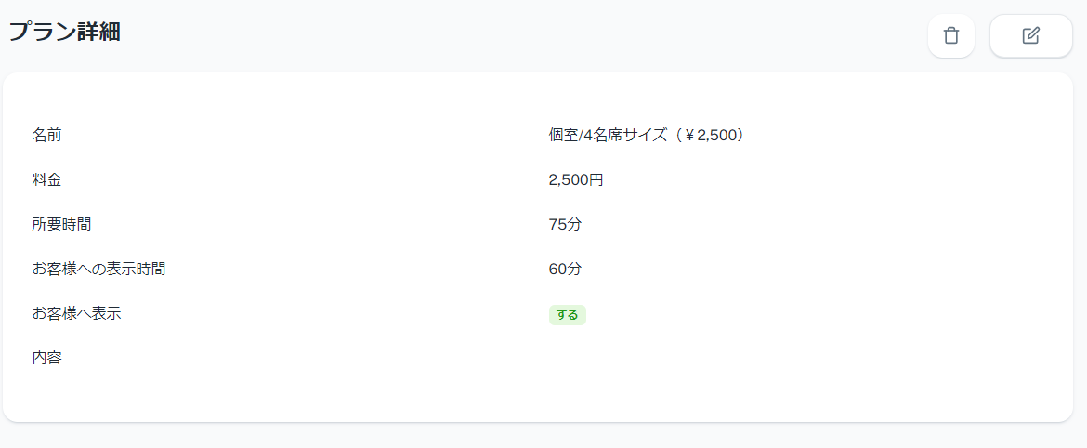Click the 2,500円 price value
The width and height of the screenshot is (1087, 448).
pos(576,179)
